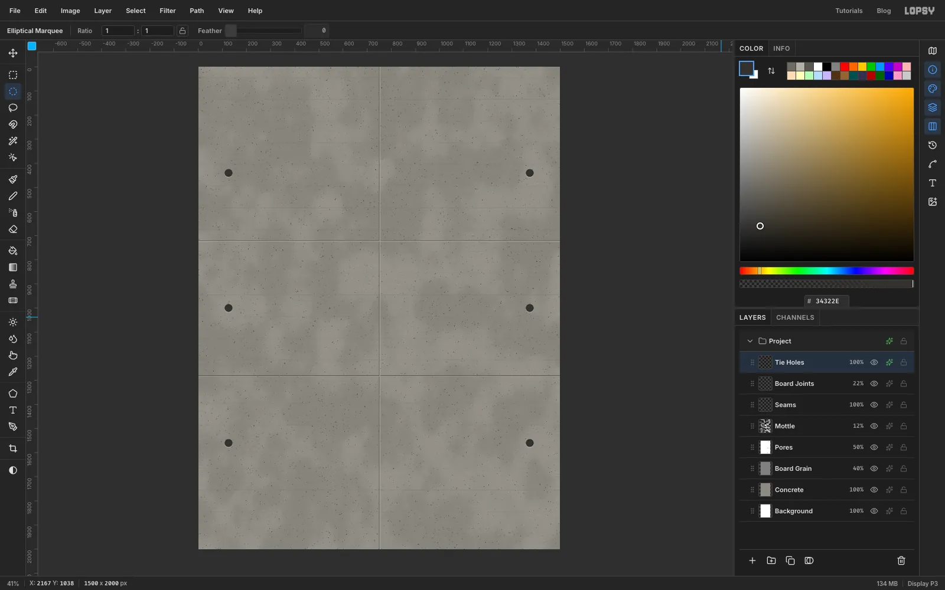Hide the Tie Holes layer
This screenshot has width=945, height=590.
[874, 362]
